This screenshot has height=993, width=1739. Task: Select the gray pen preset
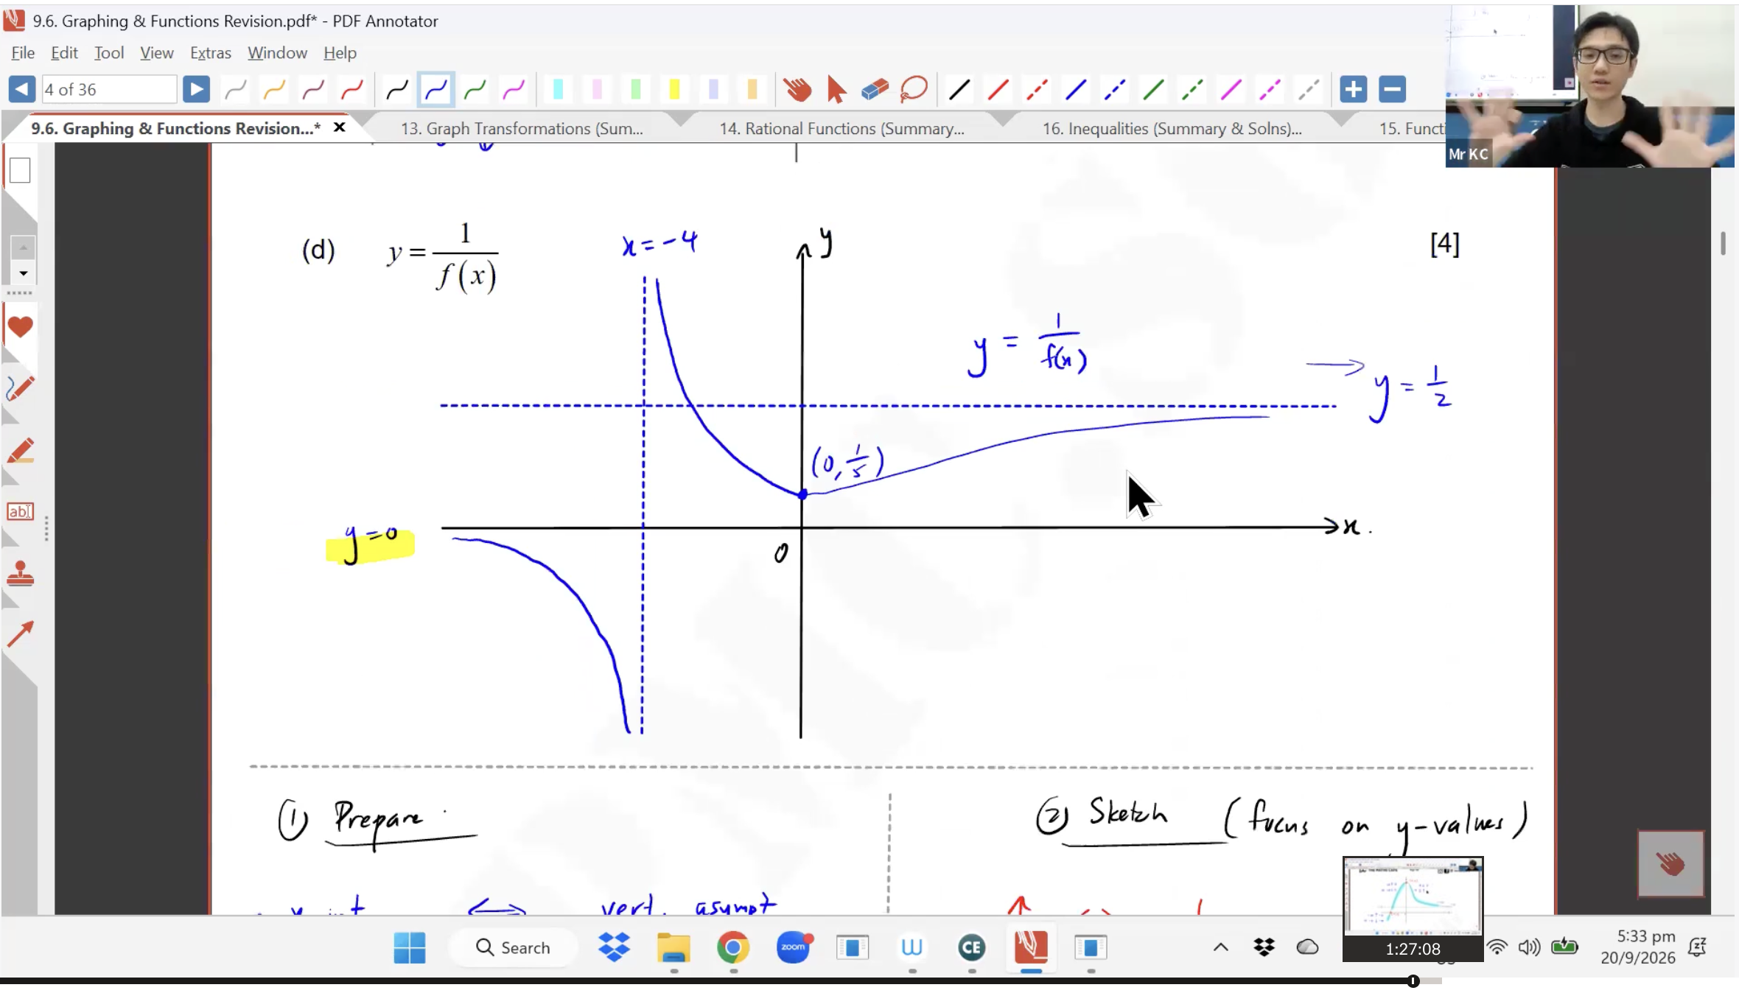235,90
